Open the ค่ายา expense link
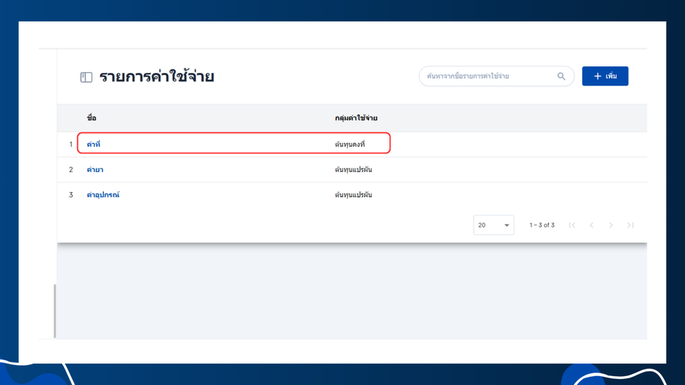Screen dimensions: 685x385 point(95,170)
